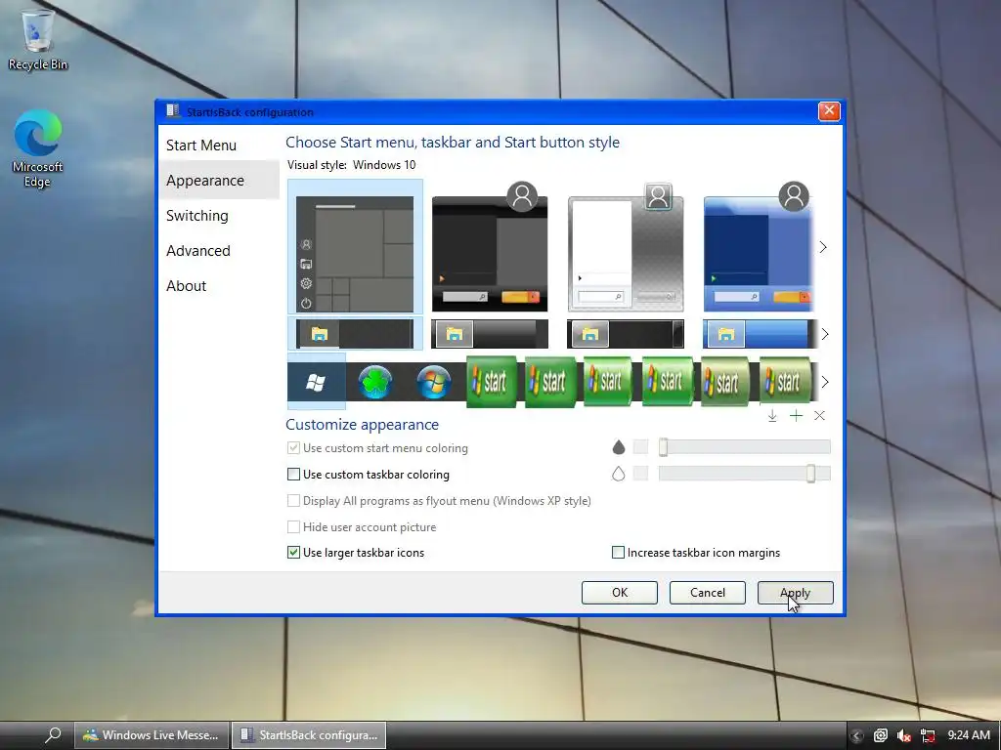
Task: Click the Visual style Windows 10 label
Action: click(x=351, y=164)
